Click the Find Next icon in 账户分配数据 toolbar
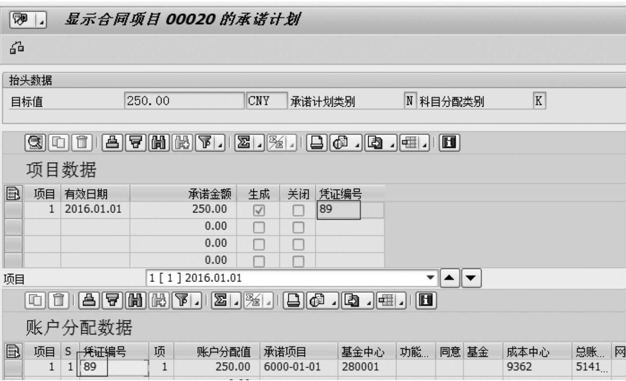The width and height of the screenshot is (626, 381). pyautogui.click(x=158, y=300)
